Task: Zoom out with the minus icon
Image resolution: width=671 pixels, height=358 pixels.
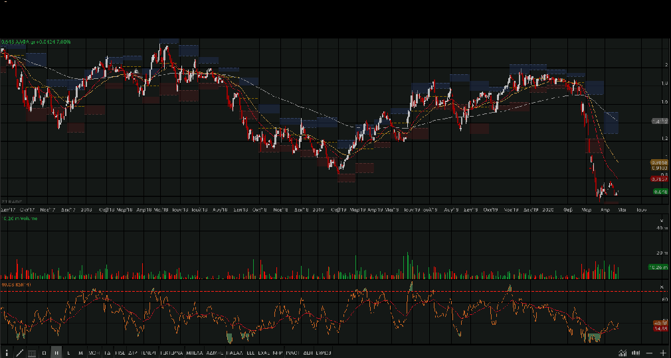Action: (650, 353)
